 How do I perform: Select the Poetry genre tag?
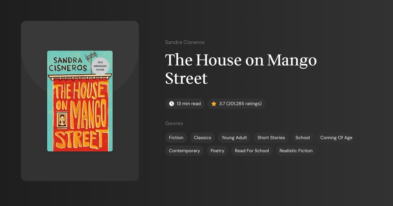(x=217, y=151)
